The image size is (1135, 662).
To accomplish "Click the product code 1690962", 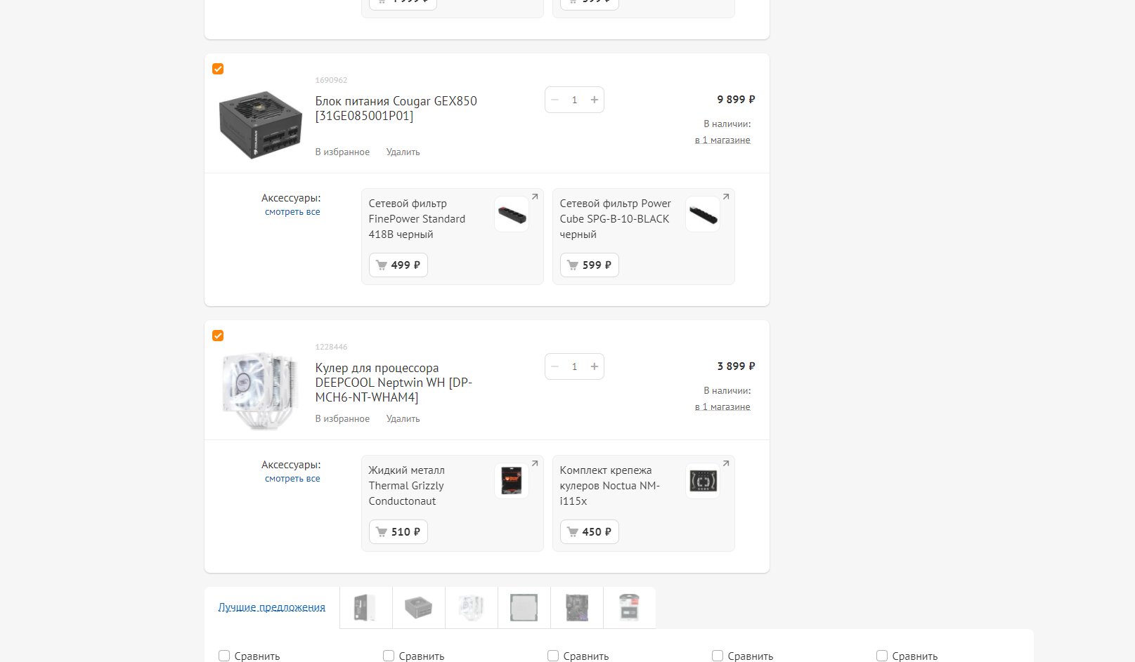I will tap(331, 81).
